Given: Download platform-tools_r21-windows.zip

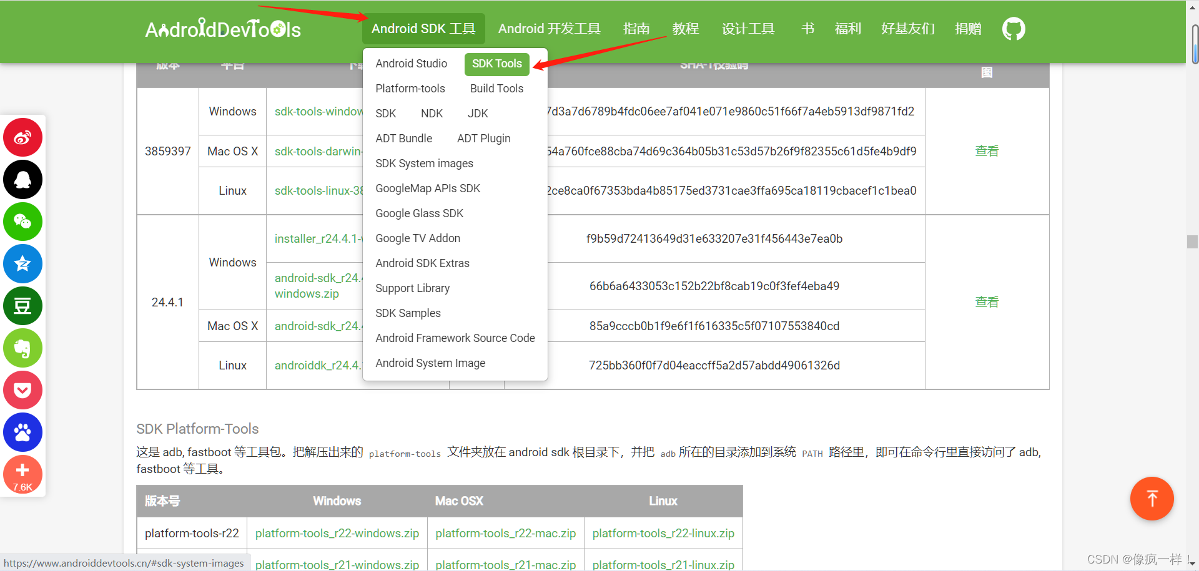Looking at the screenshot, I should [x=337, y=565].
